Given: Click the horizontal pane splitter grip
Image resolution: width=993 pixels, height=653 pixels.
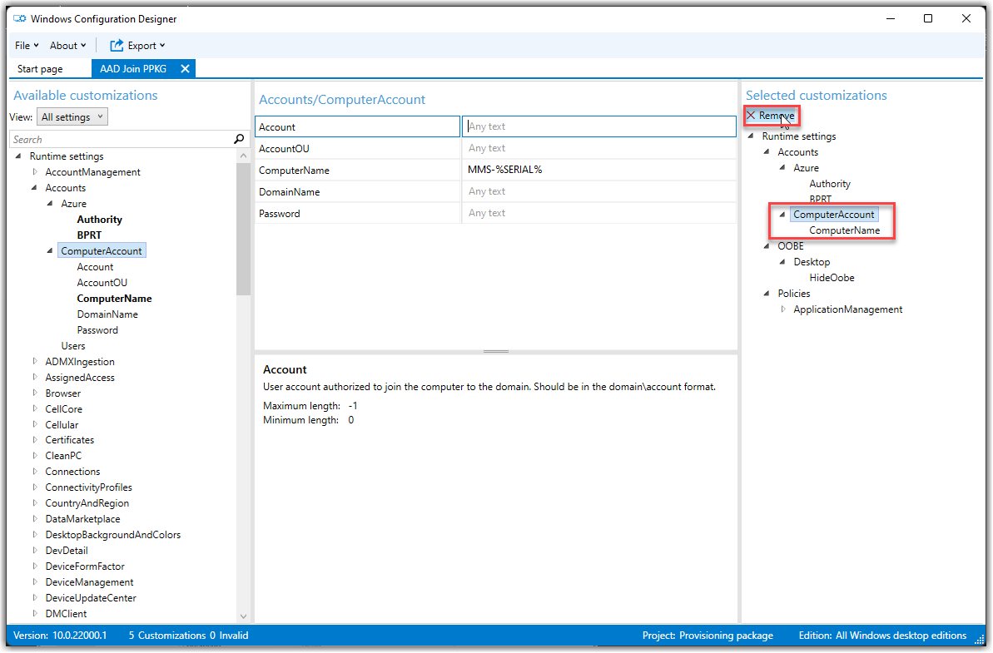Looking at the screenshot, I should coord(496,351).
